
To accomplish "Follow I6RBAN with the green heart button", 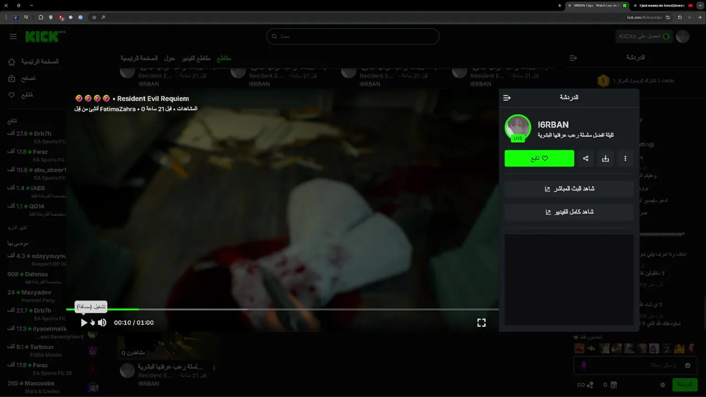I will pos(539,158).
